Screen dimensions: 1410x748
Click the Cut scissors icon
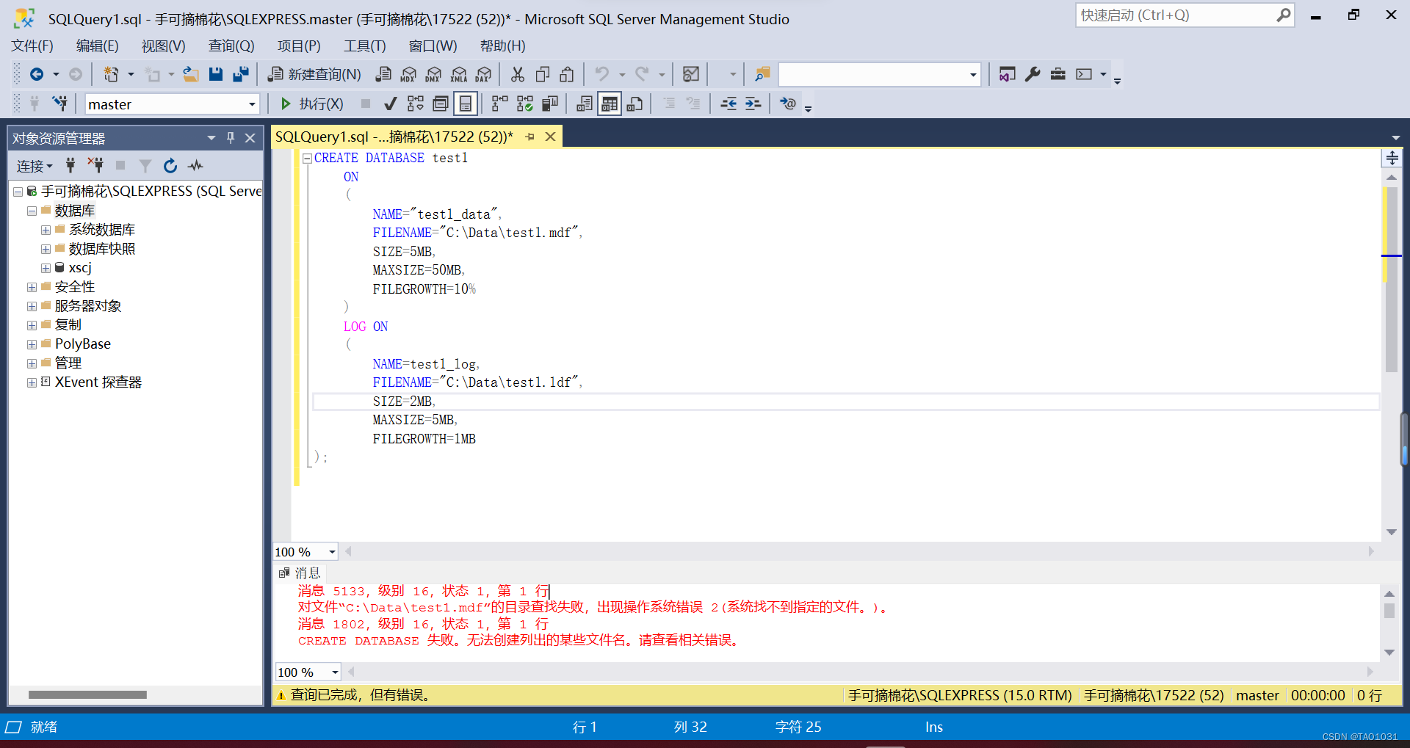click(518, 74)
